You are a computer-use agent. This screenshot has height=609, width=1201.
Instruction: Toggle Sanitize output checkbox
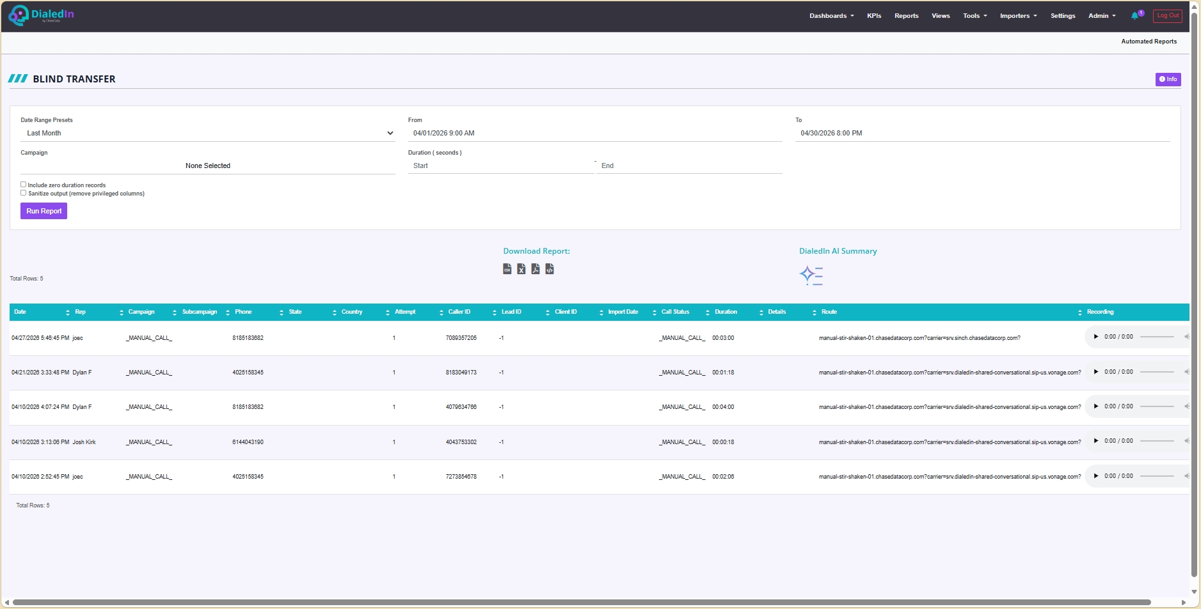24,193
